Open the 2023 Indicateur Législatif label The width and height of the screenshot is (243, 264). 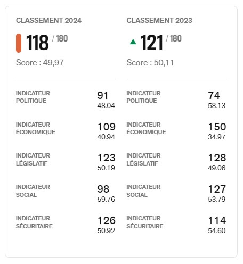[143, 159]
